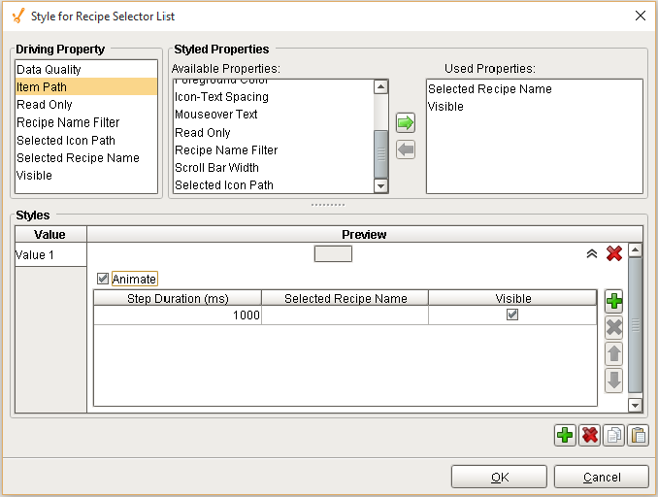
Task: Remove style using bottom red X icon
Action: click(589, 436)
